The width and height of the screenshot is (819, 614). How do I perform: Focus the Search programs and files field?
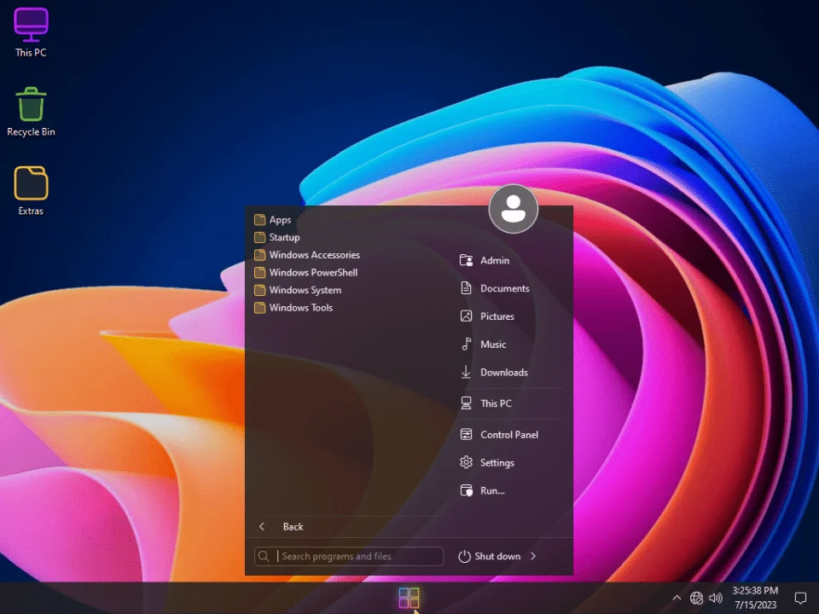click(349, 556)
